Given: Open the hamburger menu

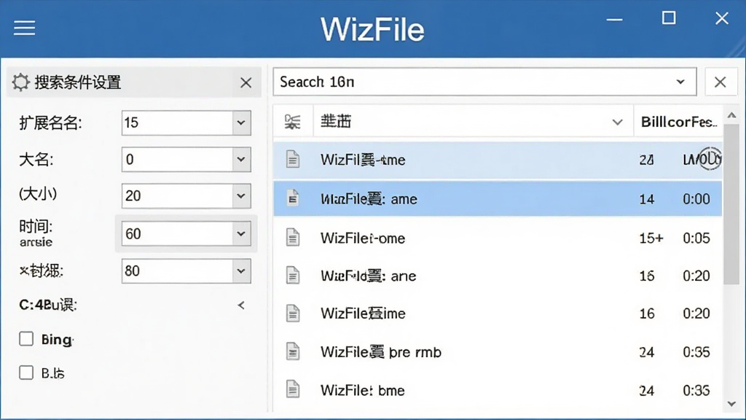Looking at the screenshot, I should click(24, 28).
